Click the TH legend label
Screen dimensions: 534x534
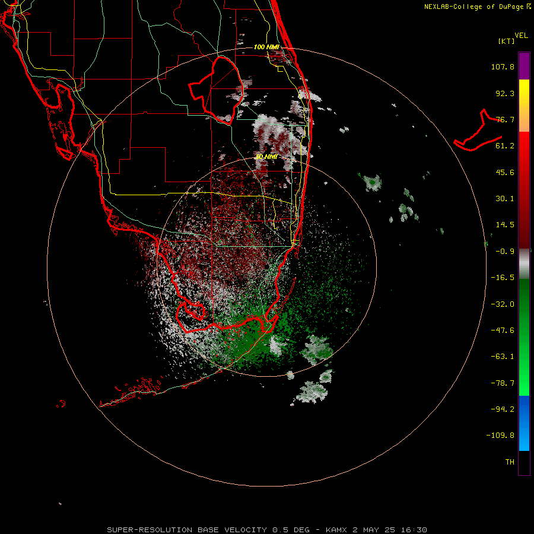coord(510,462)
